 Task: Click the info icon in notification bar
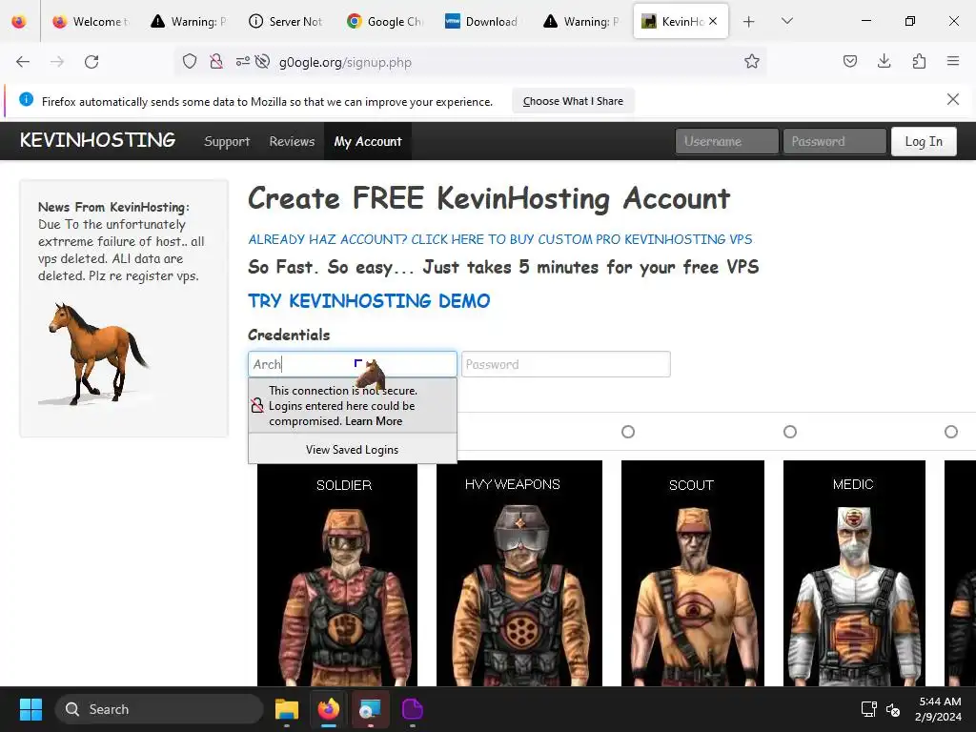(x=26, y=99)
